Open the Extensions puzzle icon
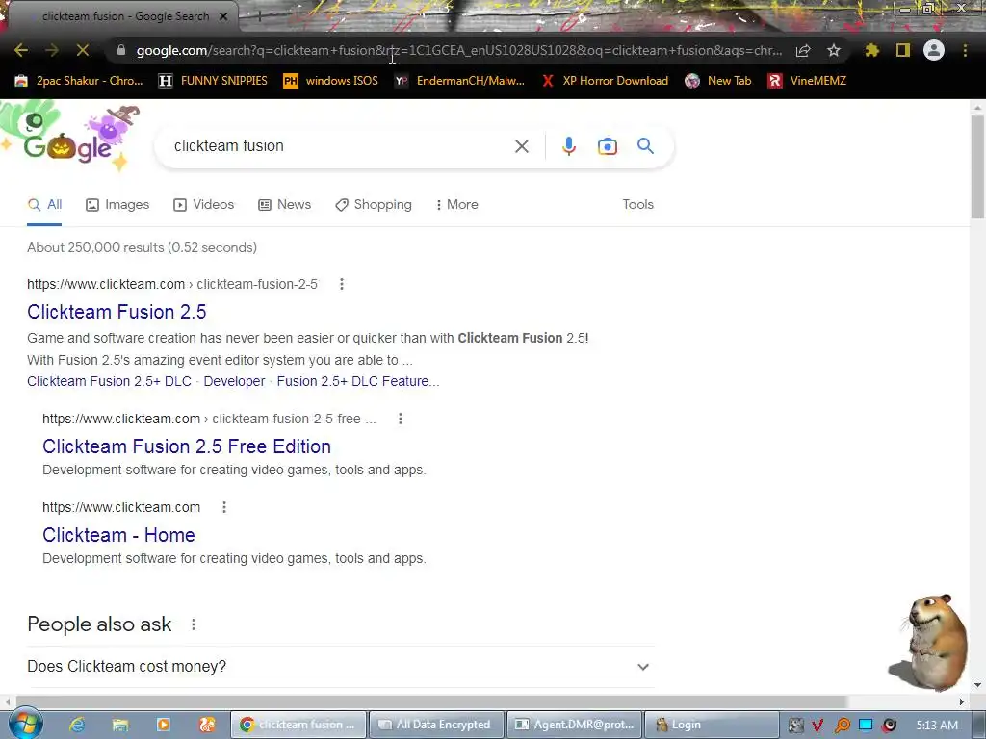The height and width of the screenshot is (739, 986). pos(872,50)
